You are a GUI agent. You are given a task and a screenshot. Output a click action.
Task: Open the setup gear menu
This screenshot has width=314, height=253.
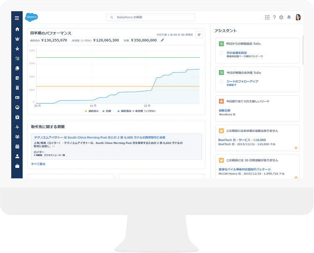pyautogui.click(x=281, y=17)
